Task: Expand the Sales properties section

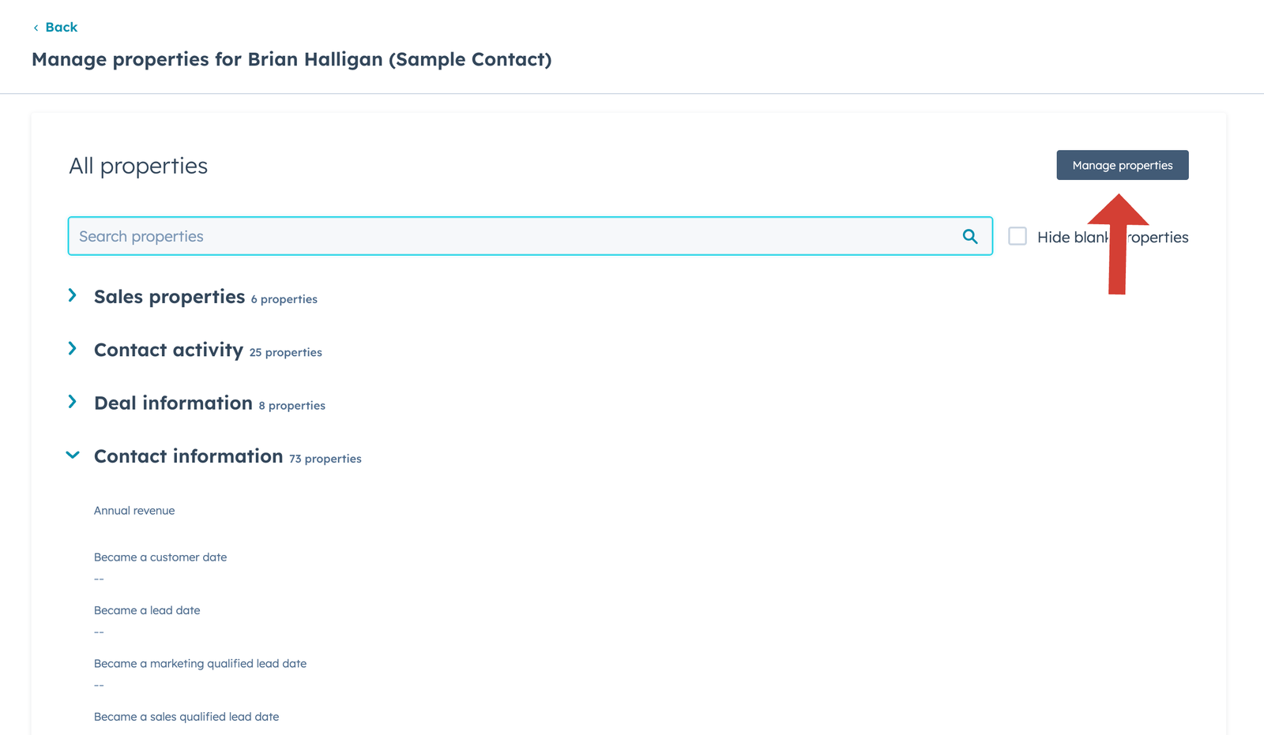Action: pos(73,296)
